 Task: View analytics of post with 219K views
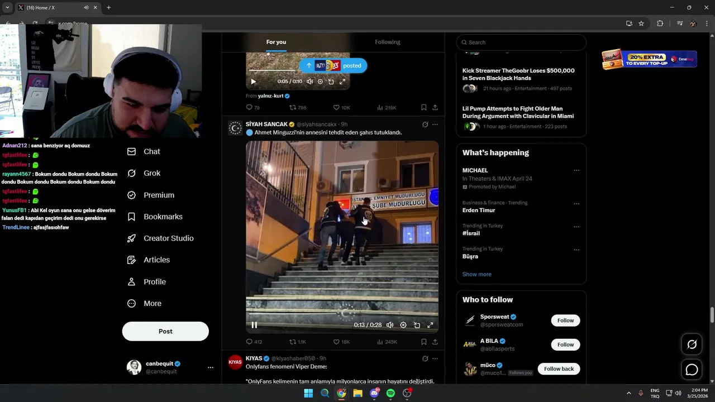pos(387,107)
